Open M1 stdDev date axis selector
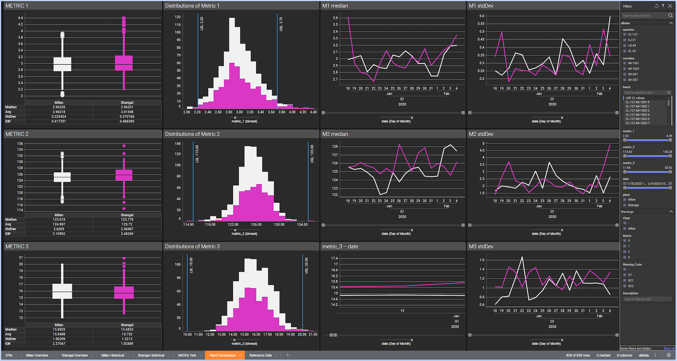The height and width of the screenshot is (361, 677). coord(546,121)
